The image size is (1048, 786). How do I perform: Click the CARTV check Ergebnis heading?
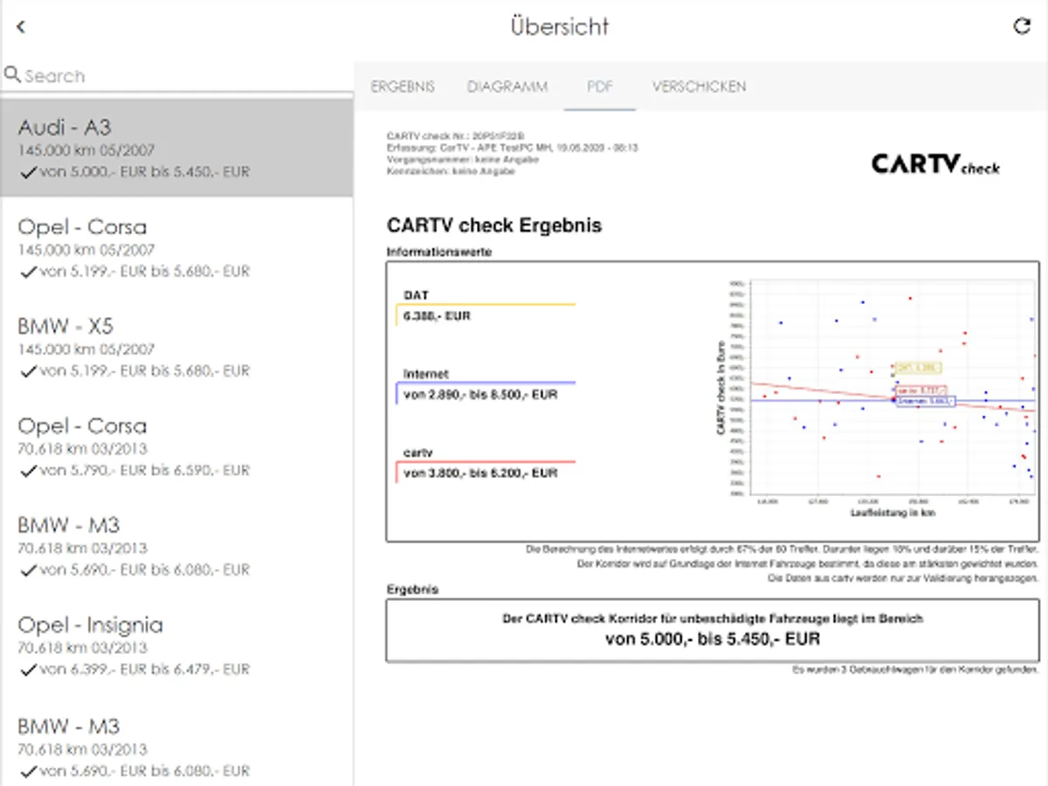[x=494, y=225]
